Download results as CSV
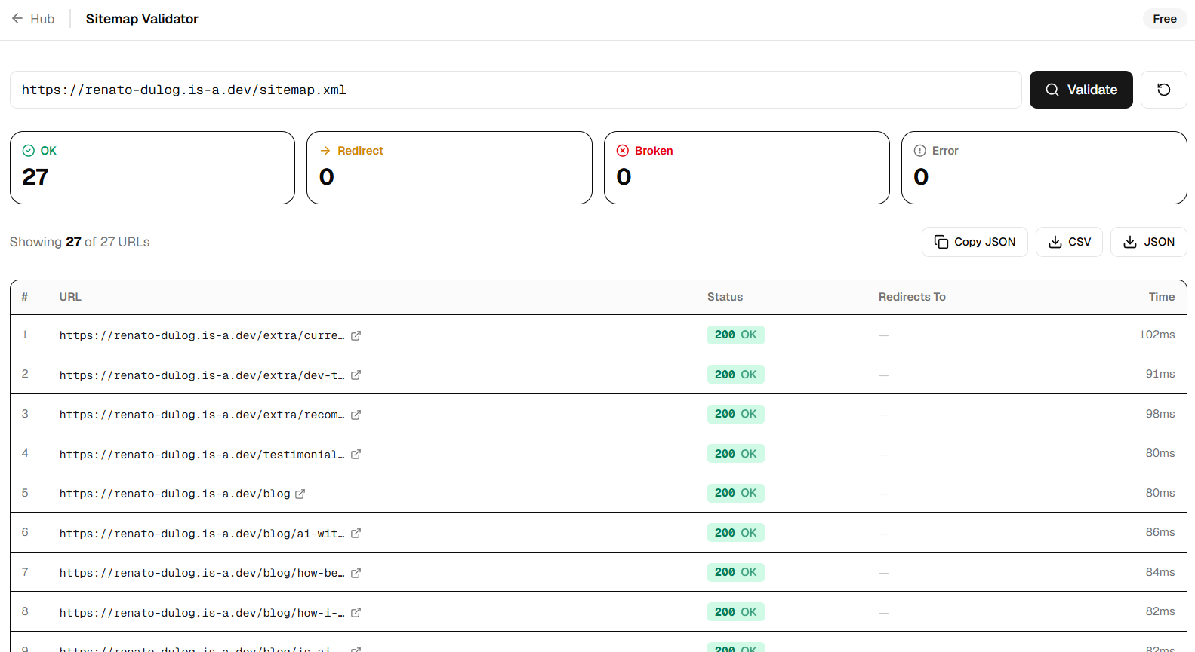This screenshot has width=1195, height=652. 1069,242
